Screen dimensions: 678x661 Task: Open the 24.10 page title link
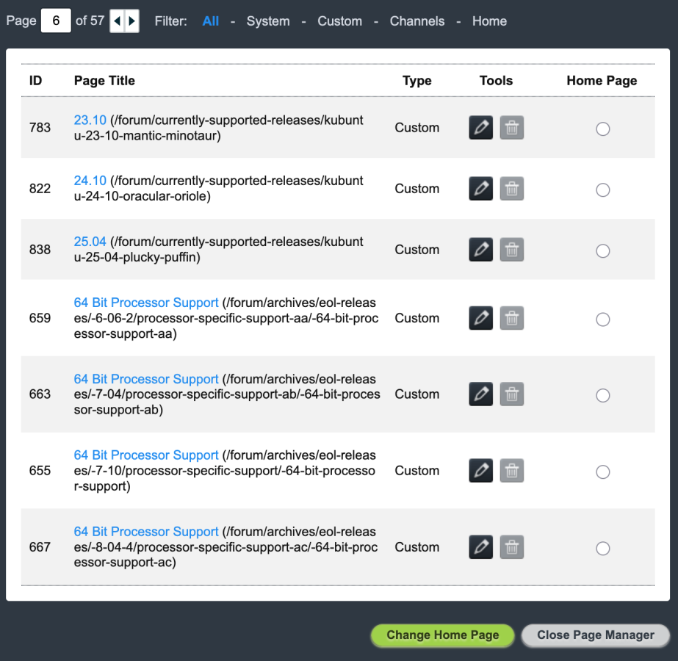pyautogui.click(x=90, y=180)
